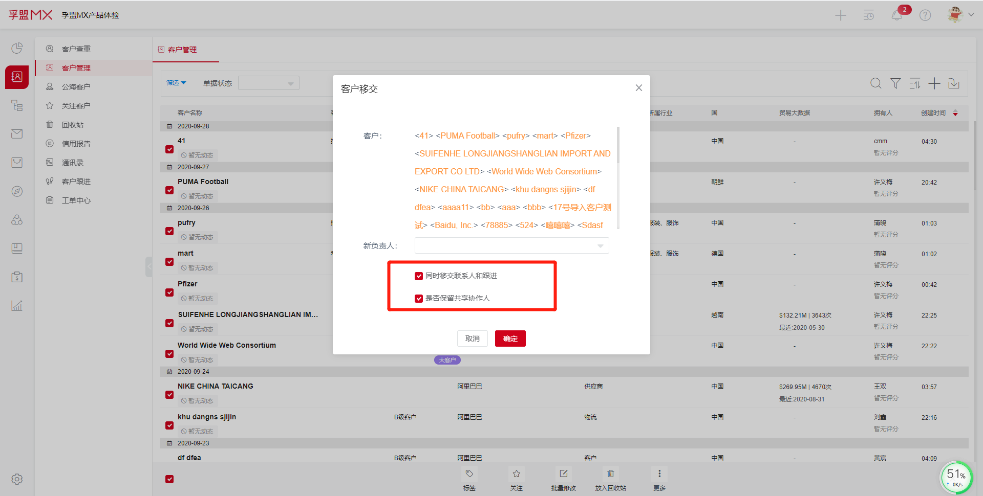Click the 确定 confirm button
Screen dimensions: 983x496
(510, 339)
